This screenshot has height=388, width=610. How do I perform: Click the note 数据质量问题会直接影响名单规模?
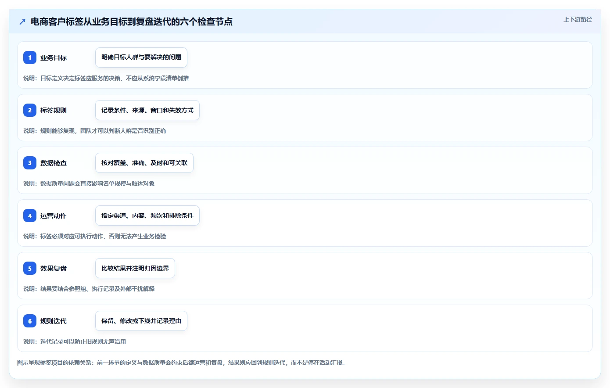tap(89, 183)
